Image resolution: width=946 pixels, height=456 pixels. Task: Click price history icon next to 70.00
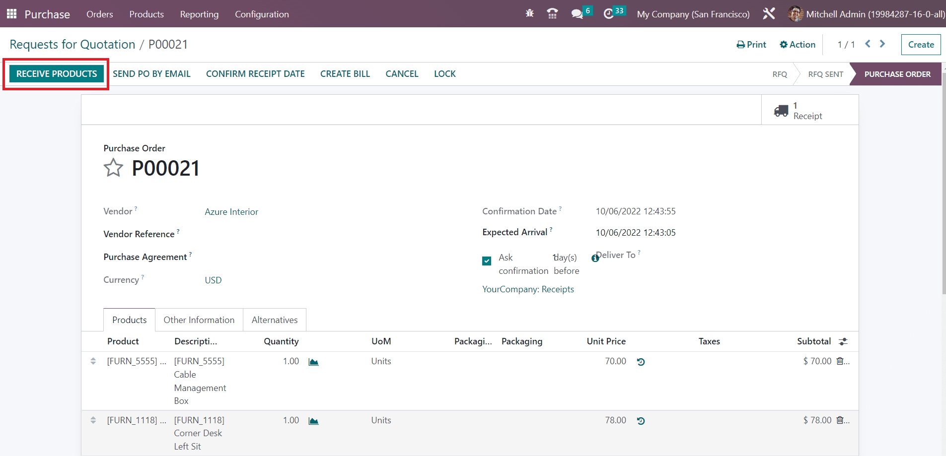(x=641, y=362)
